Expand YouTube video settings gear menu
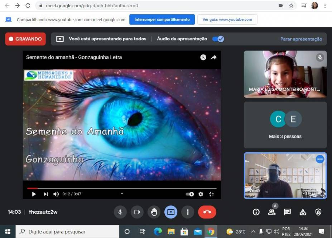 click(201, 194)
